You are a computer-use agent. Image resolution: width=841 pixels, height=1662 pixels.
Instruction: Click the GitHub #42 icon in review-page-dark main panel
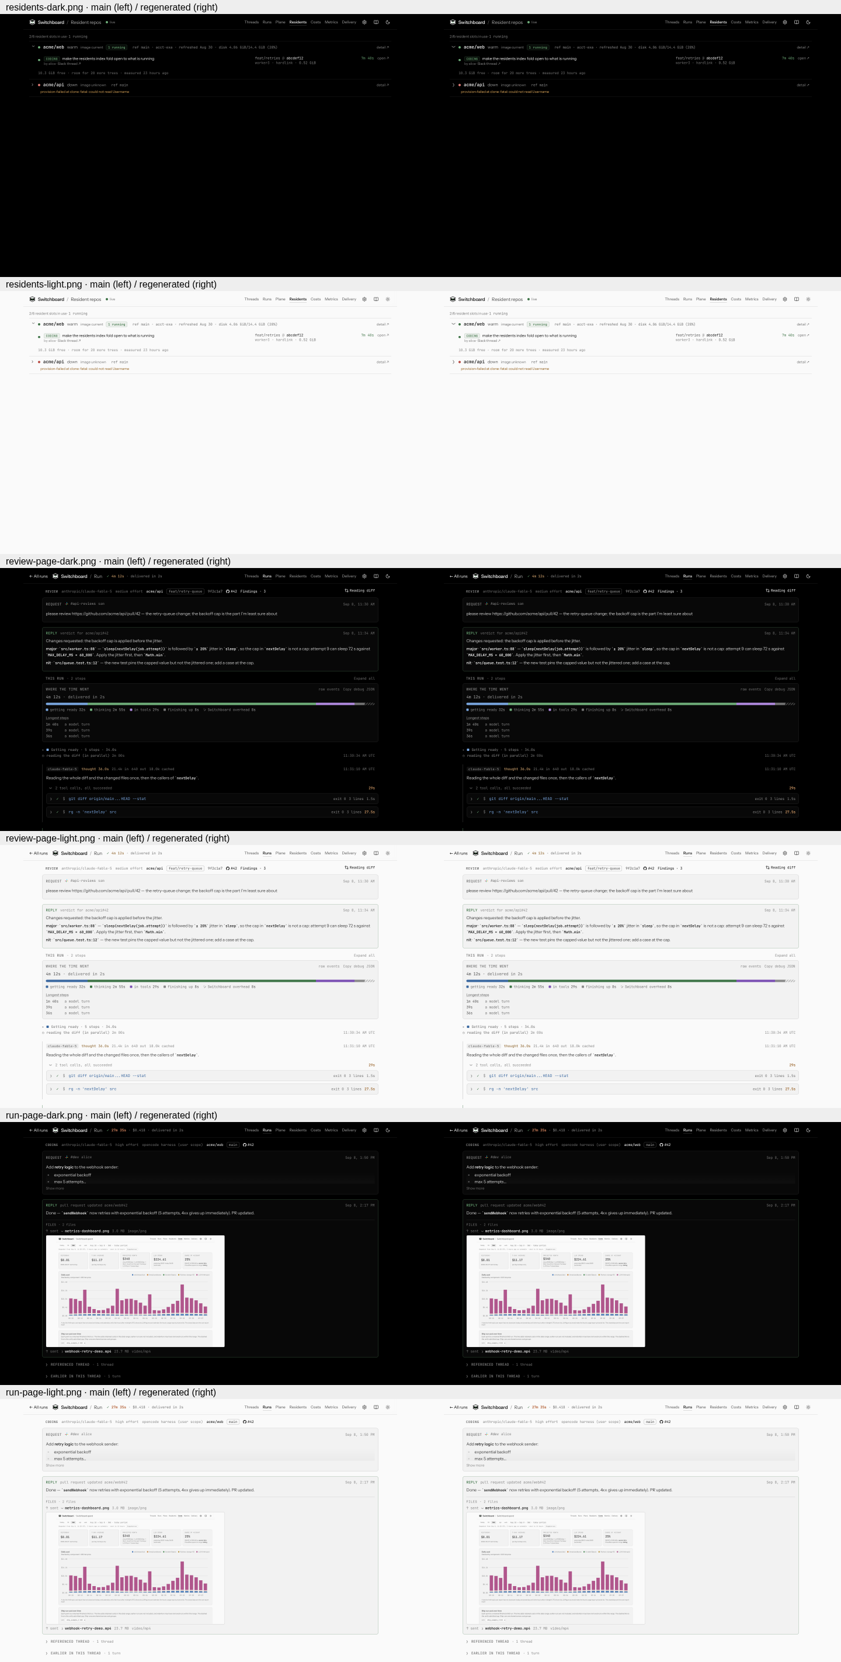(x=228, y=591)
